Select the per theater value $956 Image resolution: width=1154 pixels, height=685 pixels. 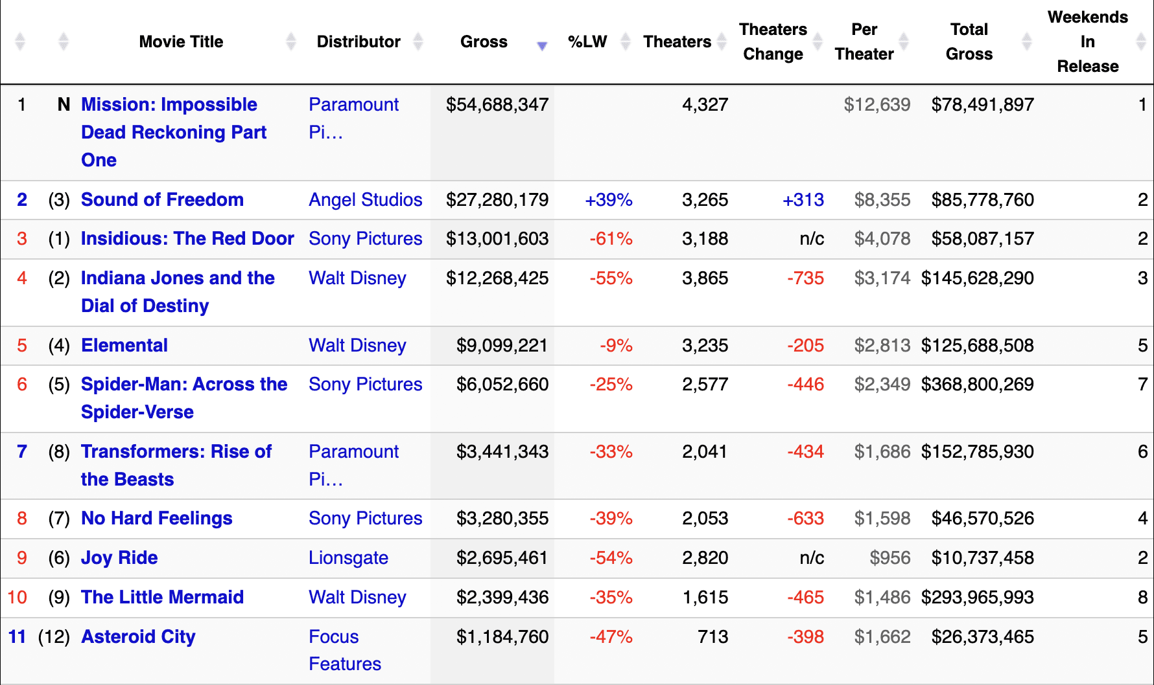(x=890, y=558)
